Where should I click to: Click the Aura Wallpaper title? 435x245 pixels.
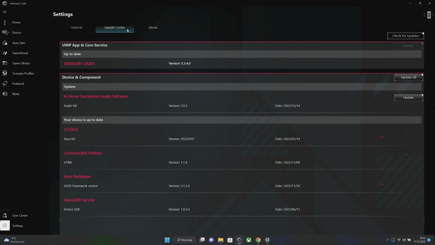tap(77, 177)
